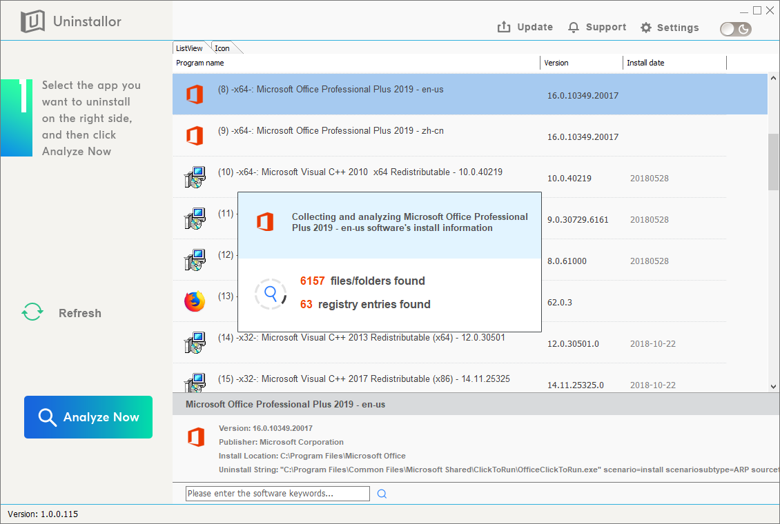Sort by Program name column header
Image resolution: width=780 pixels, height=524 pixels.
coord(356,63)
